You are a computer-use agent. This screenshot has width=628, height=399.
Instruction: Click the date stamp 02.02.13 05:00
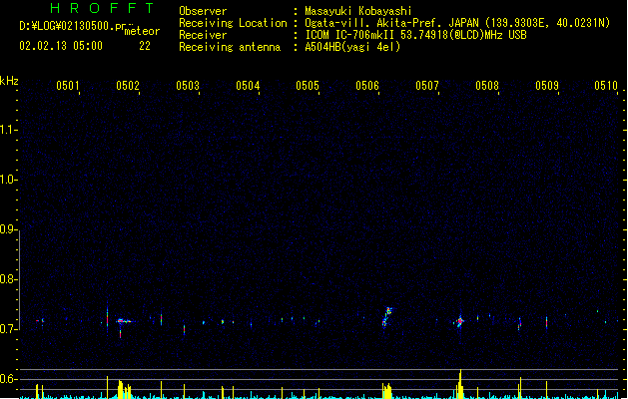(x=61, y=46)
